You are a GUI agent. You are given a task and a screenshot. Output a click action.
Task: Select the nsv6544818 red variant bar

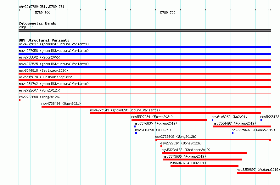point(145,74)
